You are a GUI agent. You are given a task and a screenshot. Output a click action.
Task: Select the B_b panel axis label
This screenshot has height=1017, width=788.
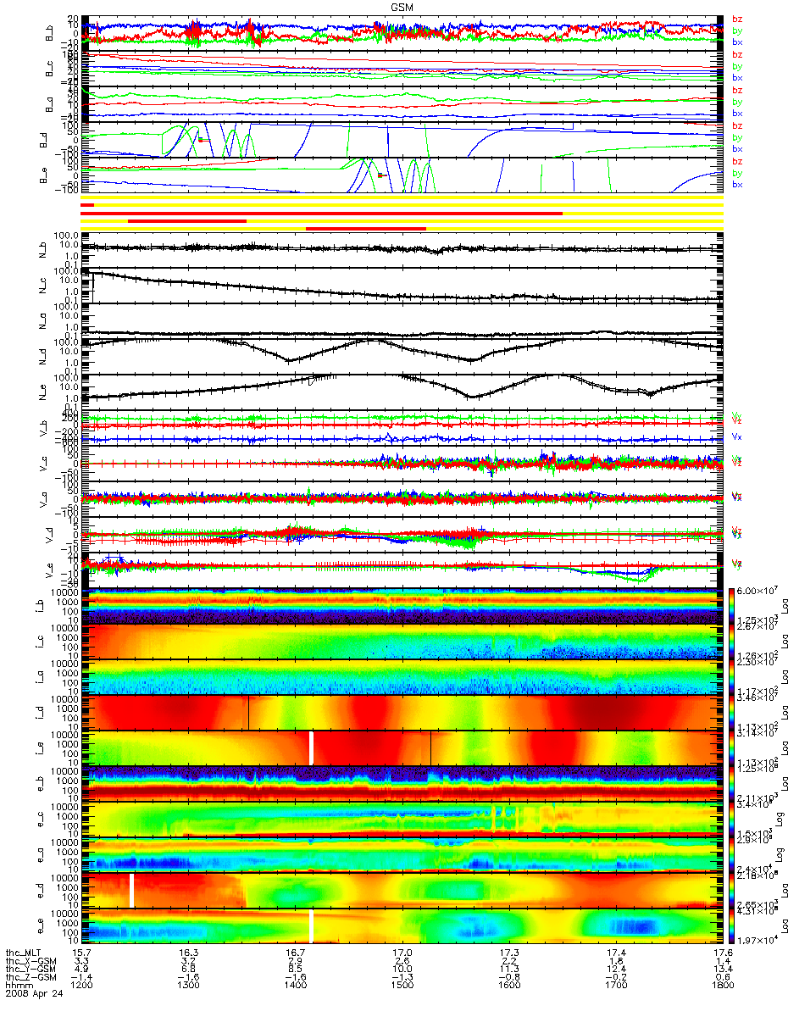50,32
